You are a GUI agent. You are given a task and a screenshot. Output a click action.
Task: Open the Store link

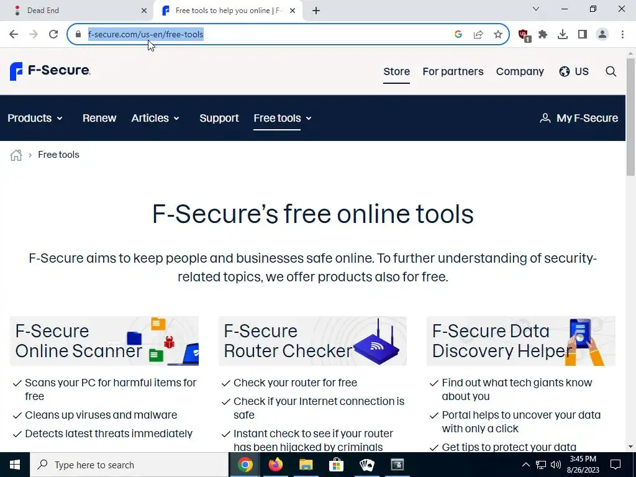[x=396, y=71]
